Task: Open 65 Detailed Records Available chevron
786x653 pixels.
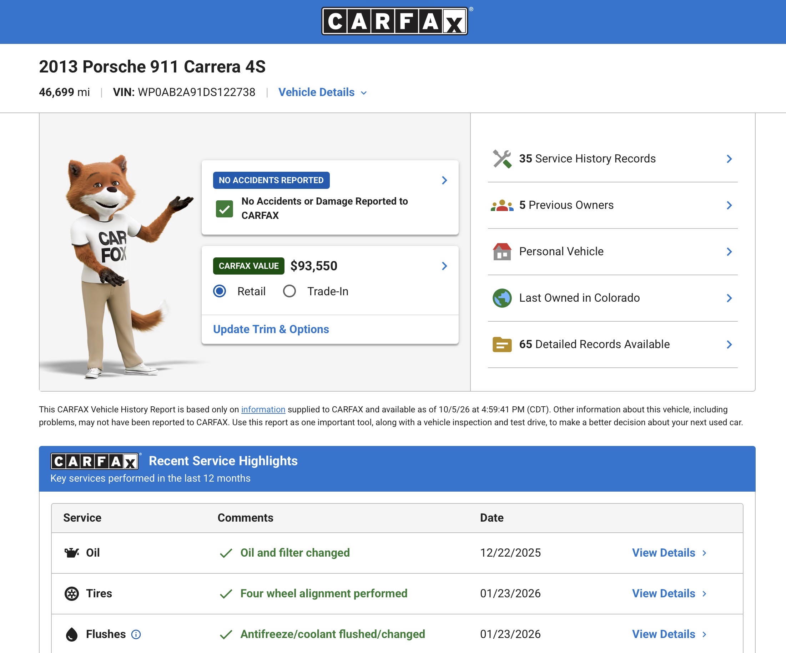Action: [729, 345]
